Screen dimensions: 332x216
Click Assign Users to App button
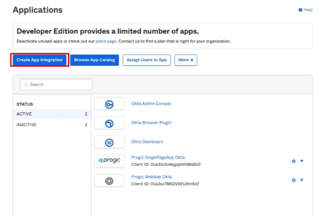pos(147,60)
